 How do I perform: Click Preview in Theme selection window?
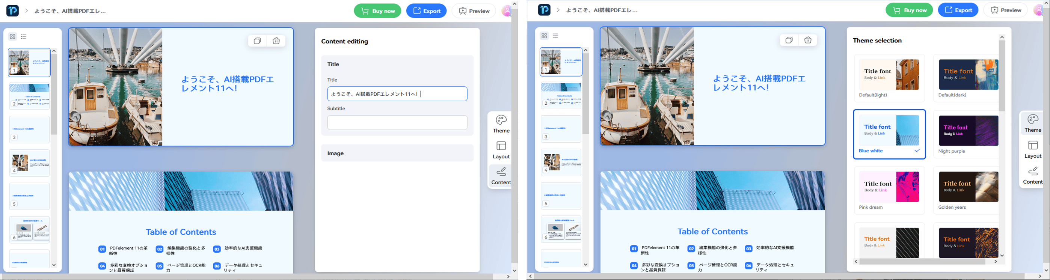coord(1005,10)
